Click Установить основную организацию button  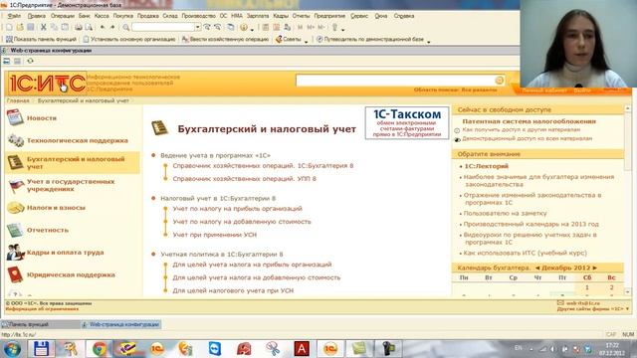(129, 40)
